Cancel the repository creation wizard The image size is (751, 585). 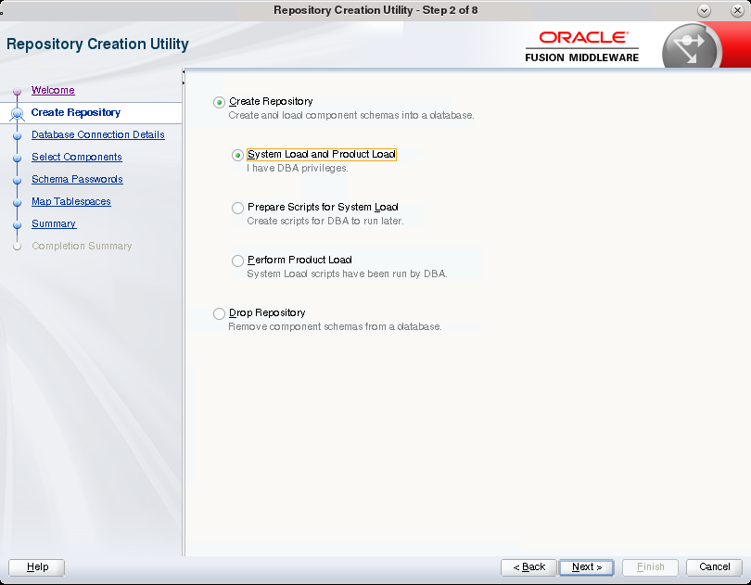coord(713,566)
